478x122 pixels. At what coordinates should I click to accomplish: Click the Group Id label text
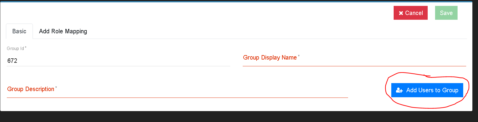[x=15, y=48]
